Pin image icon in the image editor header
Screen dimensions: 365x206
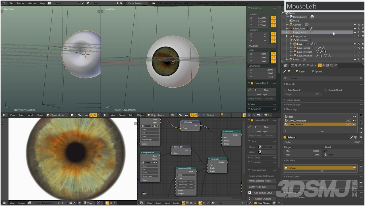pyautogui.click(x=79, y=203)
